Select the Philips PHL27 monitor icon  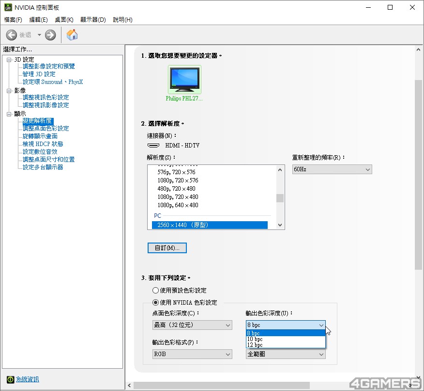(x=184, y=80)
